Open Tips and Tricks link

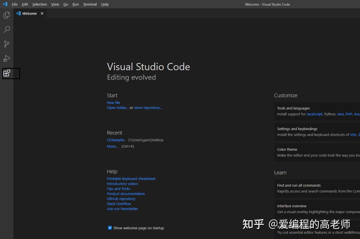(x=118, y=189)
